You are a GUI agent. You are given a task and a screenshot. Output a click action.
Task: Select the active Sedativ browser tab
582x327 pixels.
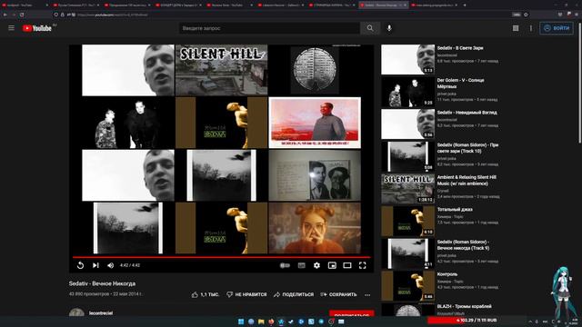click(x=384, y=5)
